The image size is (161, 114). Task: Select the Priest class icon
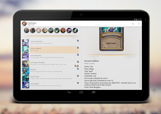[x=51, y=31]
